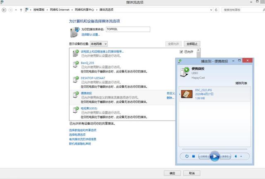Click the DESKTOP-UII5AAT device name link
Viewport: 265px width, 179px height.
pyautogui.click(x=93, y=78)
